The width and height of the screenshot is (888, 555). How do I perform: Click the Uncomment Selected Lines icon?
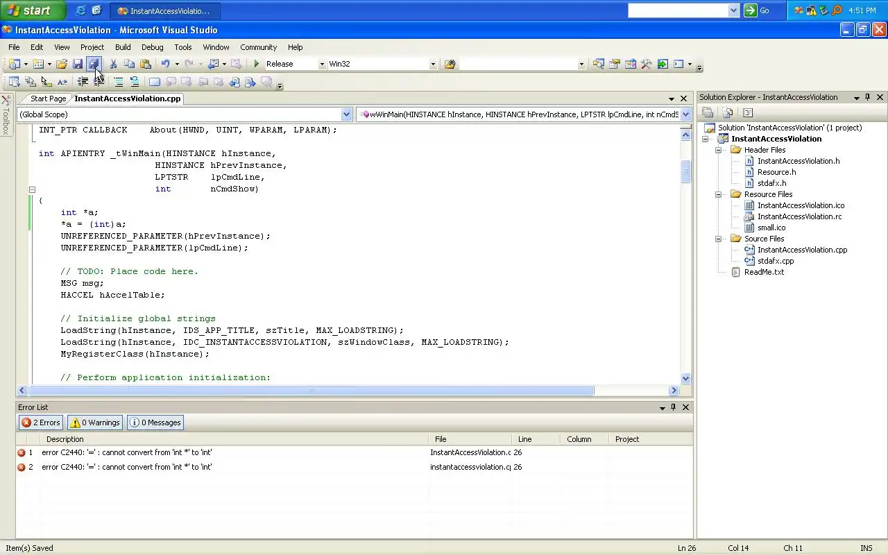coord(134,82)
